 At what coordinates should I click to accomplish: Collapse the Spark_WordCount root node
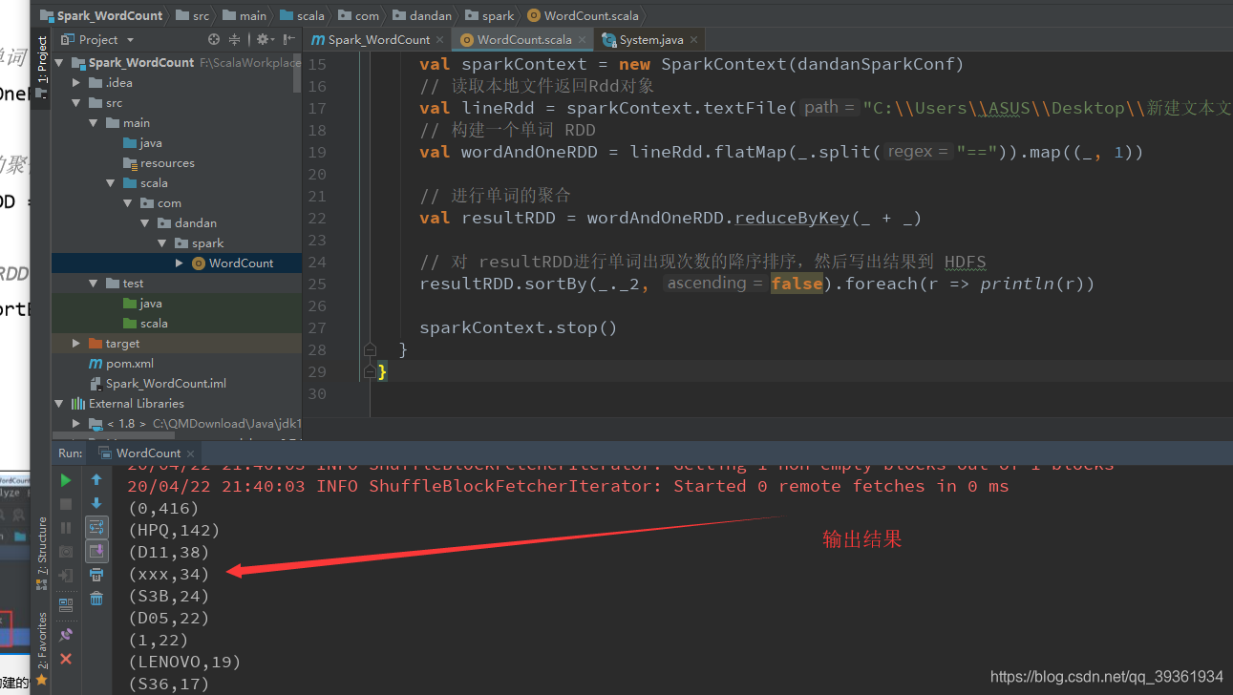coord(59,62)
